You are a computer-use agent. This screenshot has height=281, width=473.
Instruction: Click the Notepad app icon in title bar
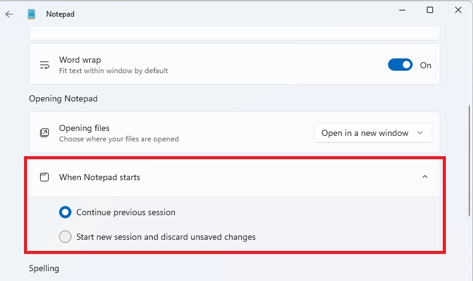point(31,14)
